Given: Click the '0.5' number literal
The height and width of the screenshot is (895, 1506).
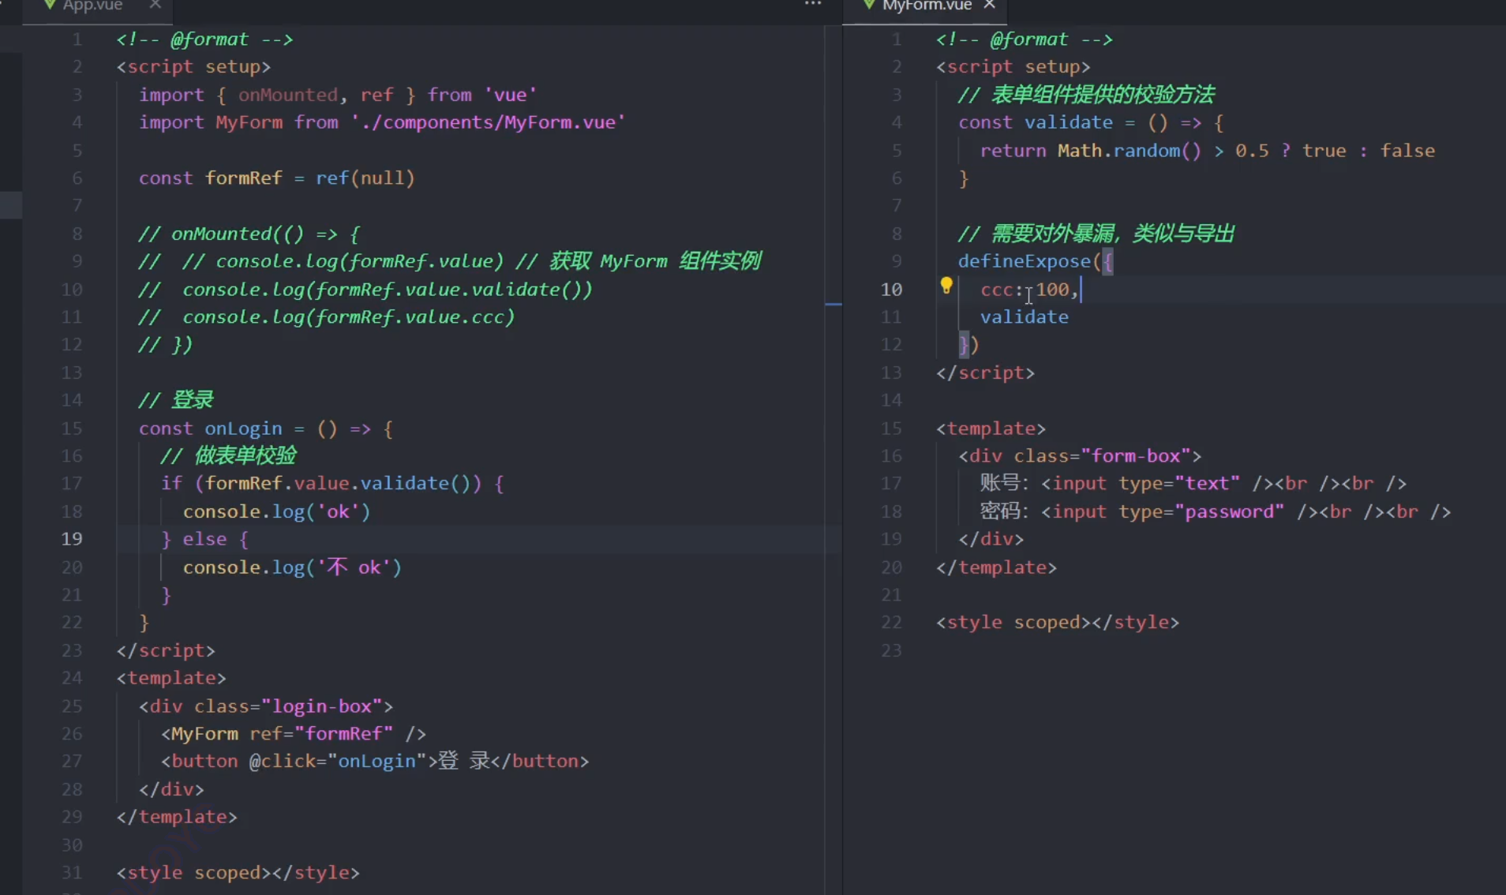Looking at the screenshot, I should tap(1253, 151).
